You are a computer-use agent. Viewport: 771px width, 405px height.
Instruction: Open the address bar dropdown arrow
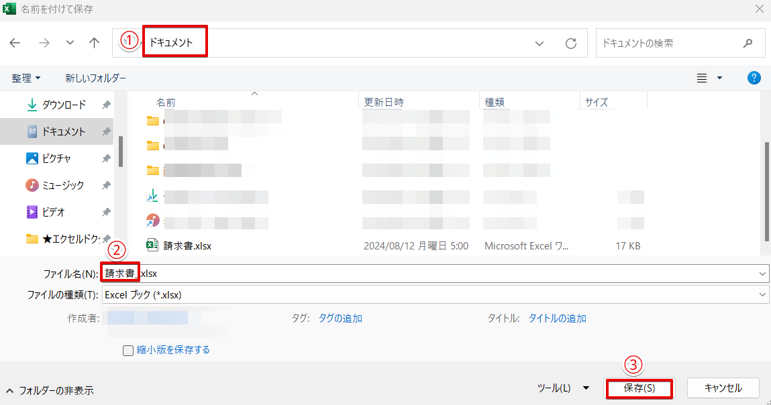coord(539,42)
